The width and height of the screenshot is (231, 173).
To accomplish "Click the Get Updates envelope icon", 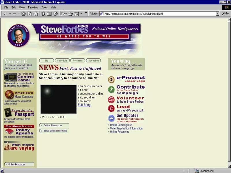I will pyautogui.click(x=111, y=118).
